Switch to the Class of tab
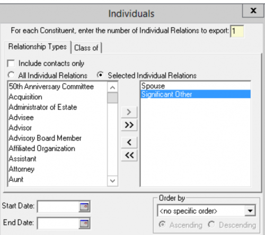Viewport: 265px width, 235px height. (x=86, y=48)
